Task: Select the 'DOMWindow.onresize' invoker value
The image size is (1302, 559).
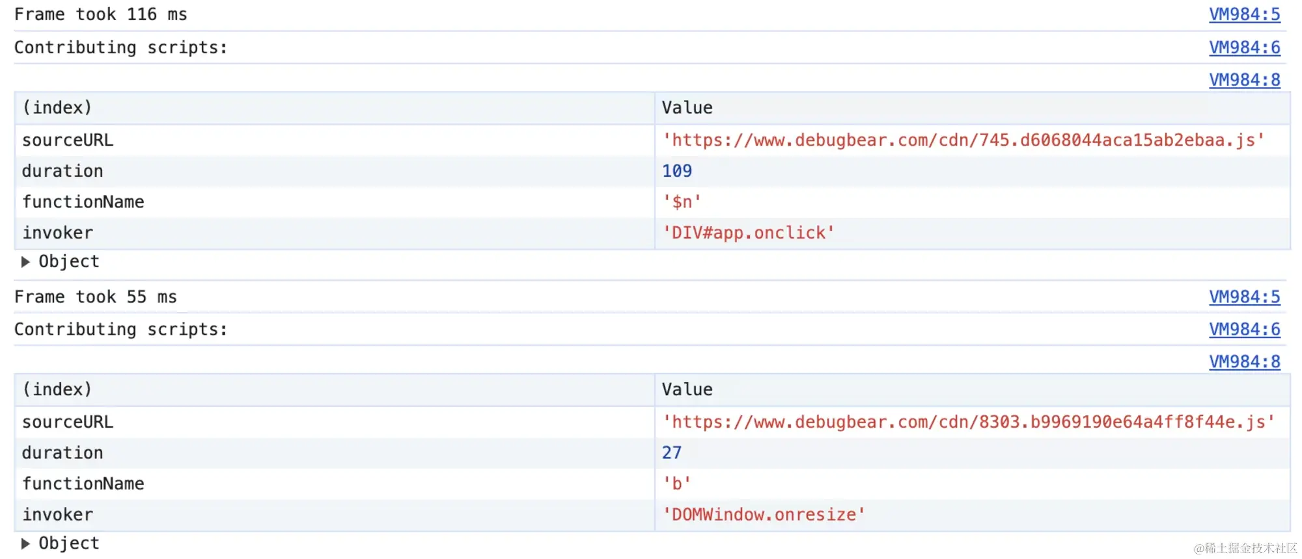Action: click(x=764, y=515)
